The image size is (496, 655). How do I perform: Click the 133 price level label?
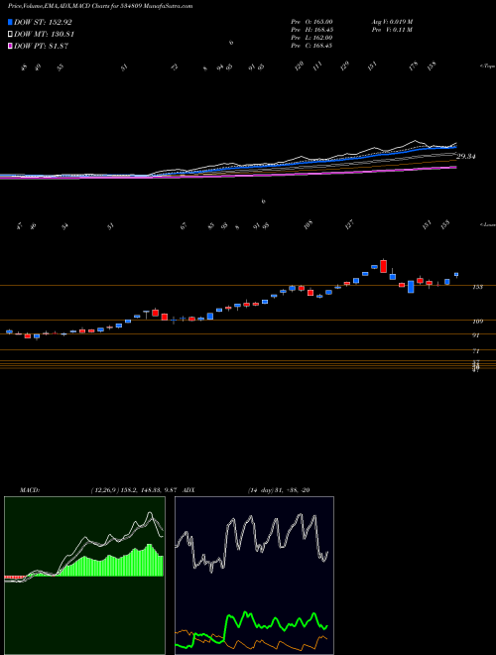point(477,287)
